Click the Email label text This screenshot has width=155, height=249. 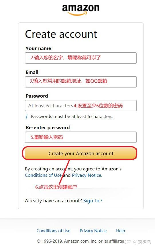(32, 72)
